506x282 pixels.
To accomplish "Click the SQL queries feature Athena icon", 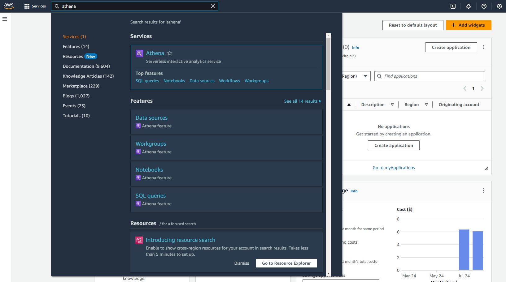I will (x=138, y=204).
